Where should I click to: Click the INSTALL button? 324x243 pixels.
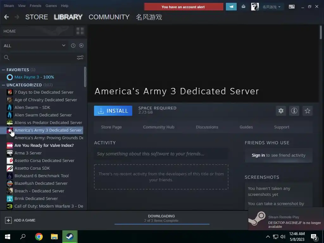coord(113,111)
